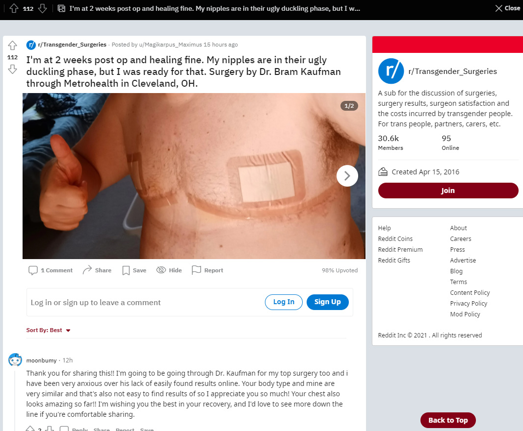Downvote the post in the top black bar
523x431 pixels.
(x=42, y=8)
